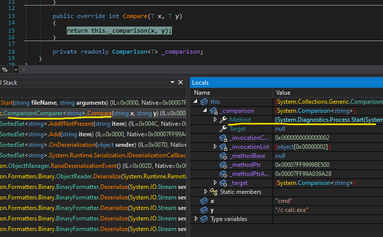
Task: Click the locked field icon for _invocationCount
Action: (x=223, y=138)
